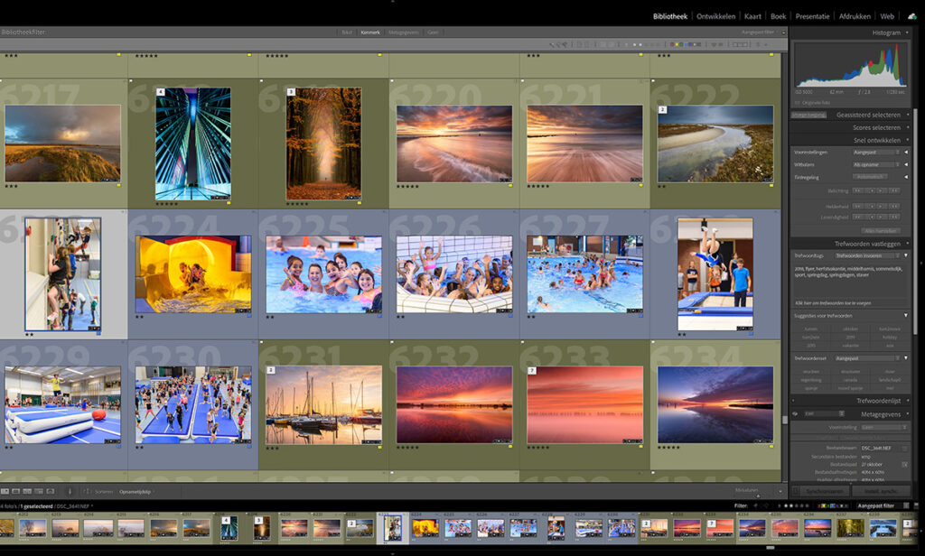Go to the Boek module
The width and height of the screenshot is (925, 556).
[778, 16]
